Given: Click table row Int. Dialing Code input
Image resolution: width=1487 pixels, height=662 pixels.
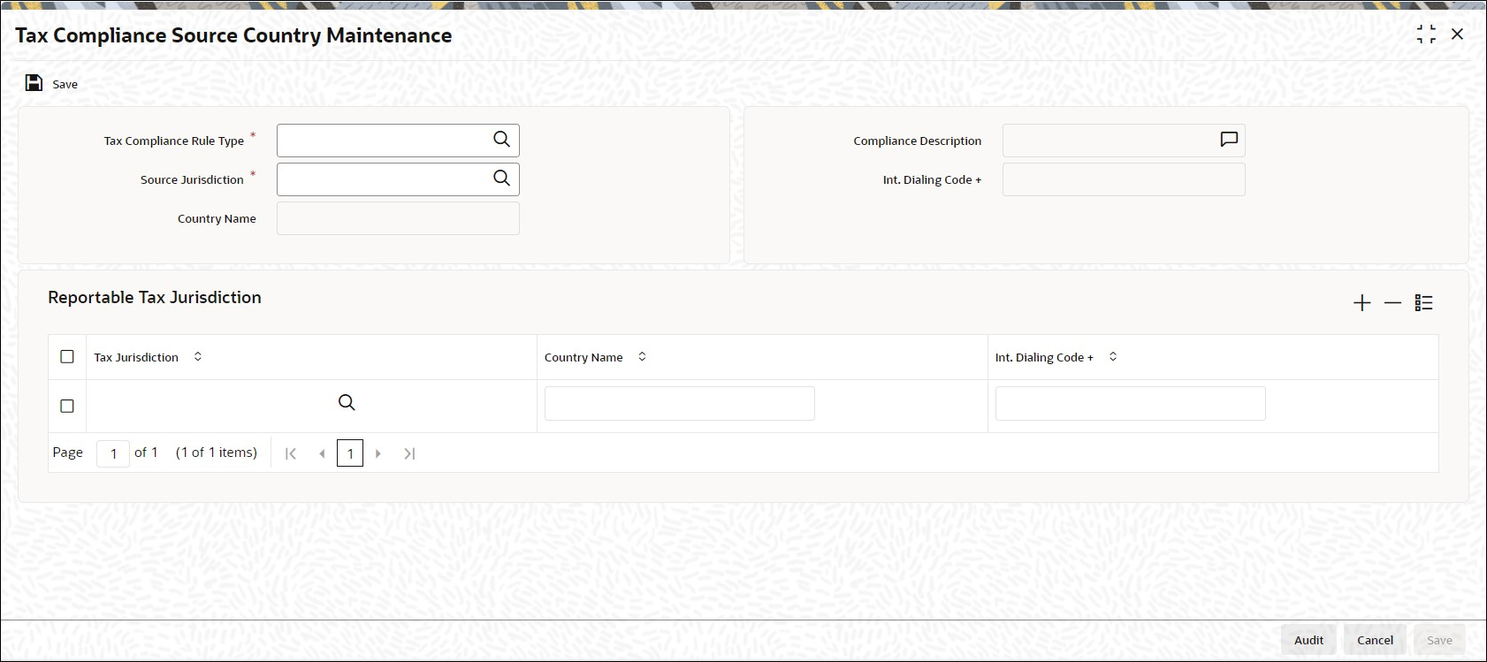Looking at the screenshot, I should 1131,404.
